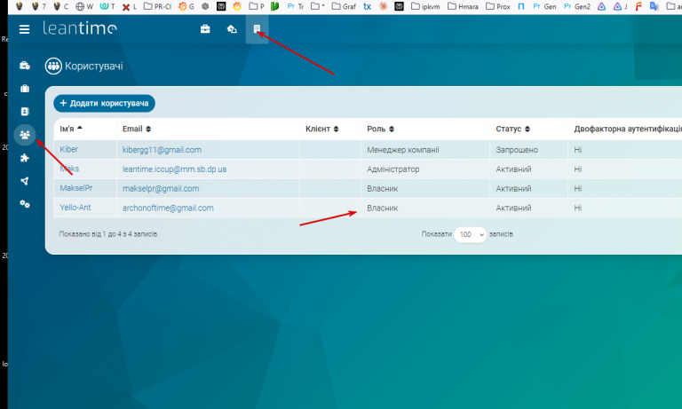Click the email leantime.iccup@mm.sb.dp.ua
Screen dimensions: 682x409
pyautogui.click(x=174, y=169)
